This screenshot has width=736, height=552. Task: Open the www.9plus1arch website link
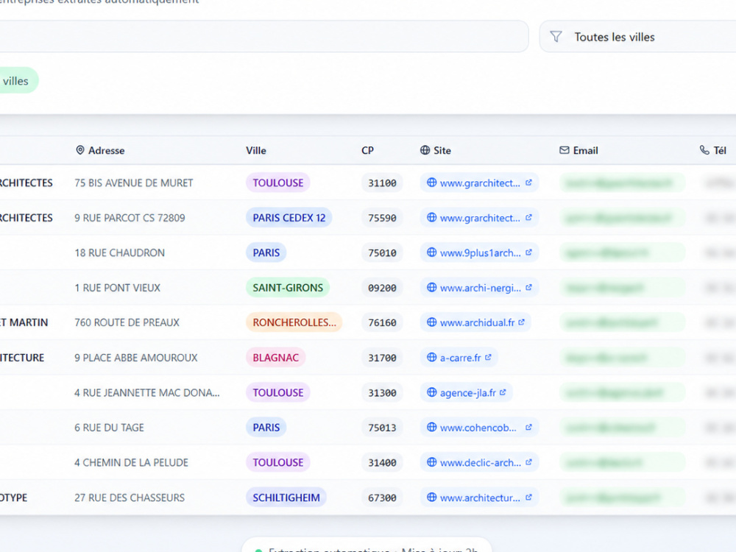point(479,252)
